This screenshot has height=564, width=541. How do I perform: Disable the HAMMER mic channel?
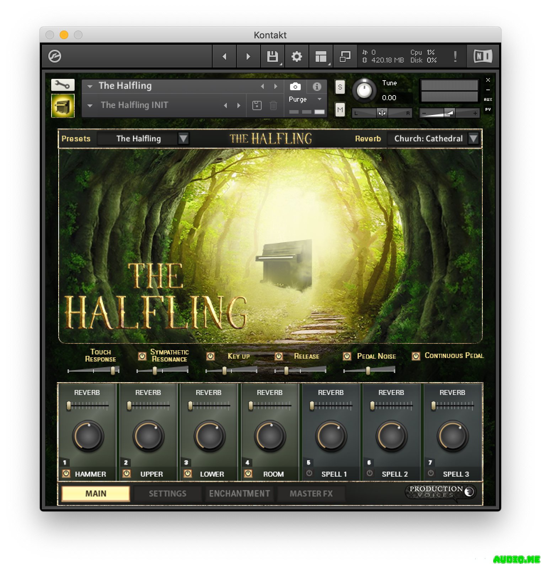point(66,473)
